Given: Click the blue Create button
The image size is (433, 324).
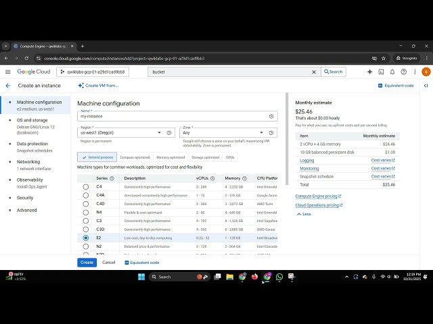Looking at the screenshot, I should pos(87,263).
